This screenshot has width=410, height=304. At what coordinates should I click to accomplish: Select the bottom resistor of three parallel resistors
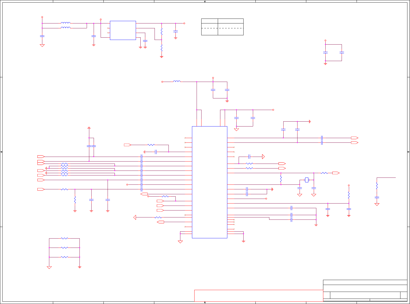coord(65,257)
